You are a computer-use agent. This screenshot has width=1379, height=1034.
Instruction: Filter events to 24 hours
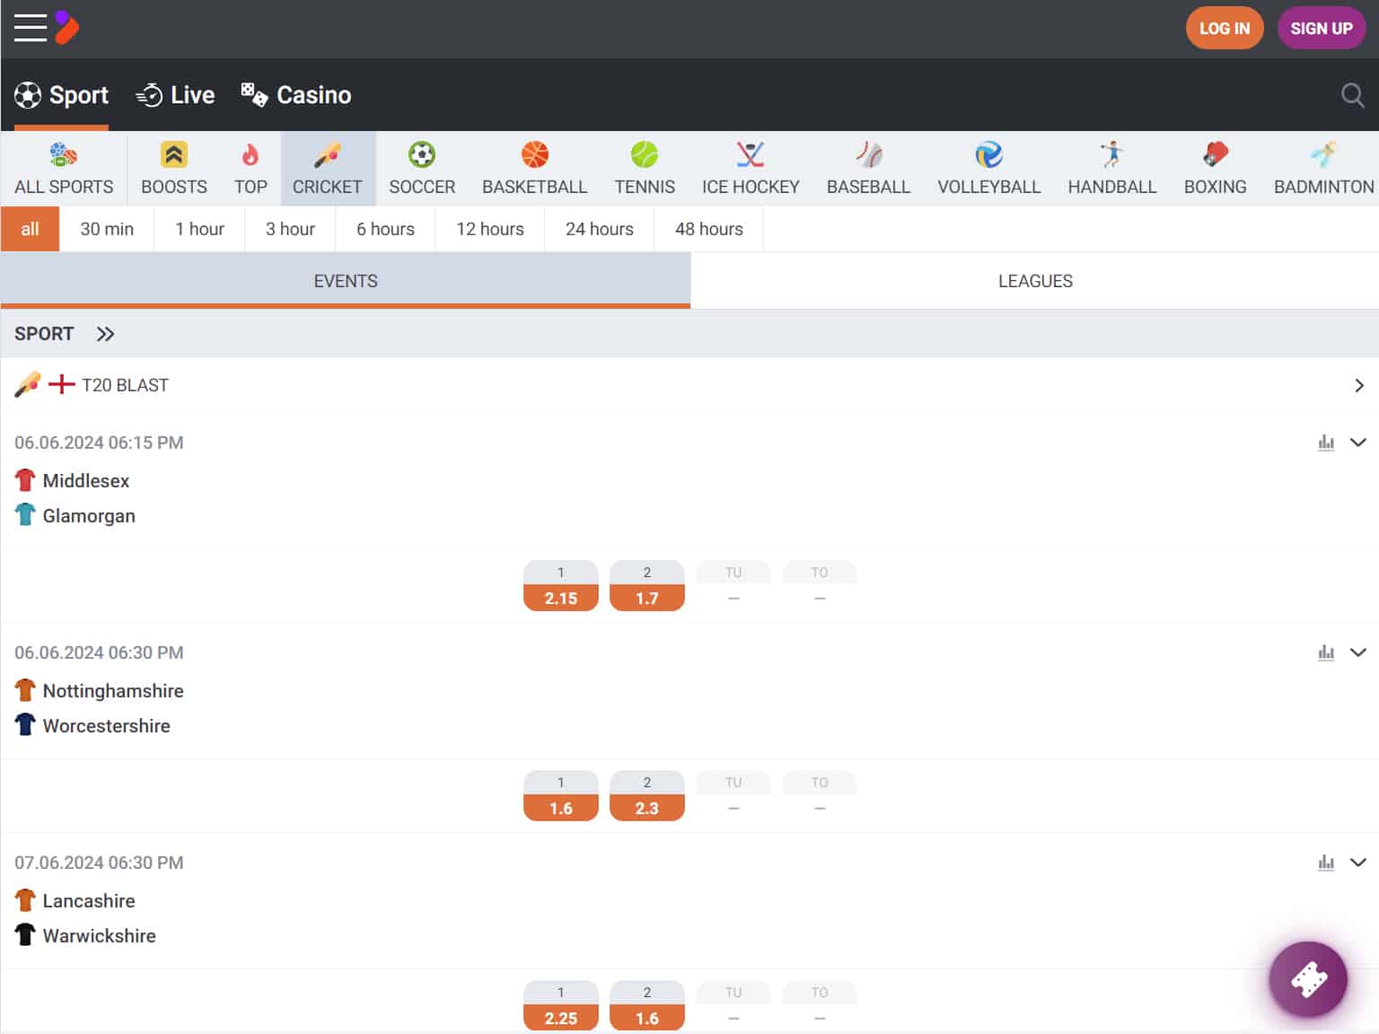click(600, 229)
